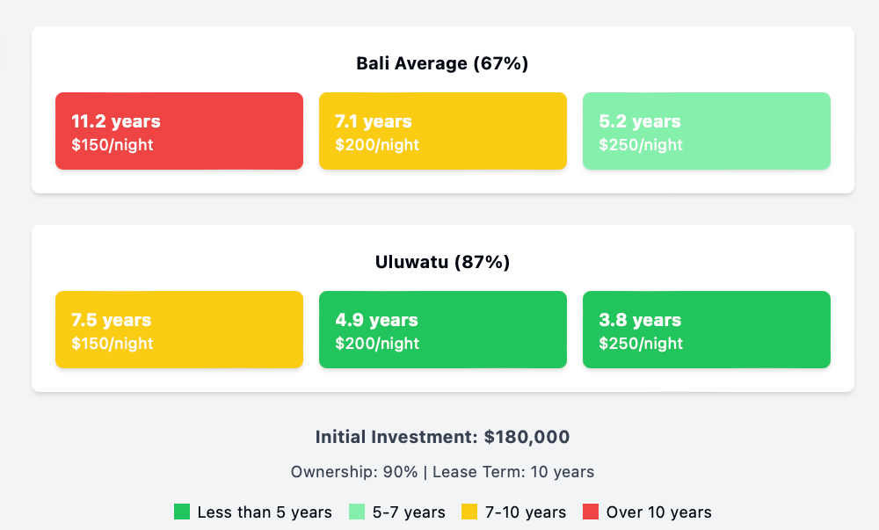Select the 3.8 years green card
The image size is (879, 530).
coord(707,330)
